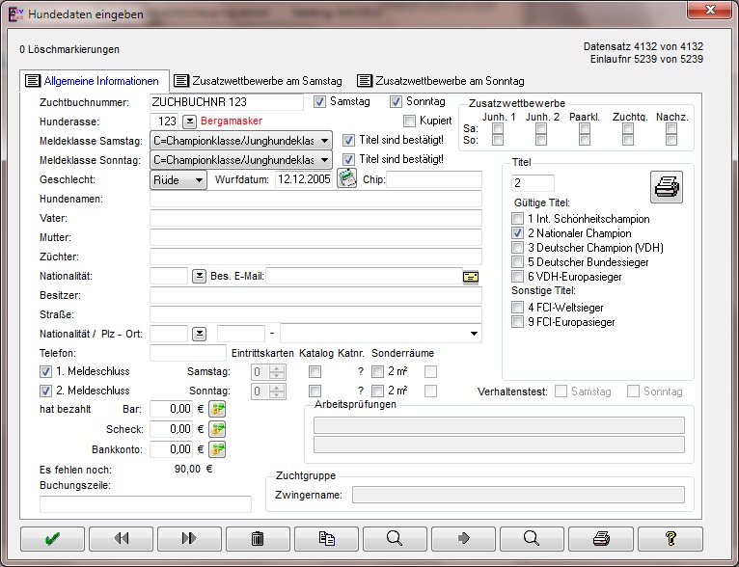739x567 pixels.
Task: Click the Straße input field
Action: point(315,314)
